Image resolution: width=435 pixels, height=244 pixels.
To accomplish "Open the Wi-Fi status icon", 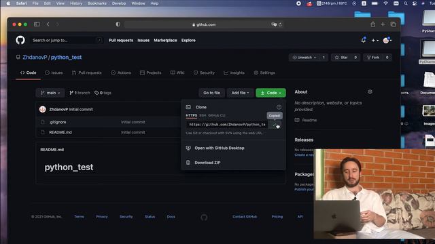I will 385,3.
